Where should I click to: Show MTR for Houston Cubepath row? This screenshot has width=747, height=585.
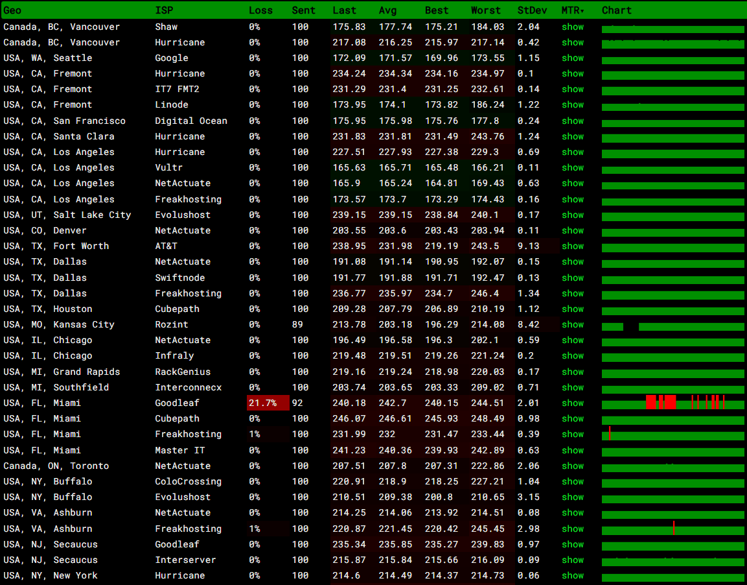pyautogui.click(x=573, y=309)
